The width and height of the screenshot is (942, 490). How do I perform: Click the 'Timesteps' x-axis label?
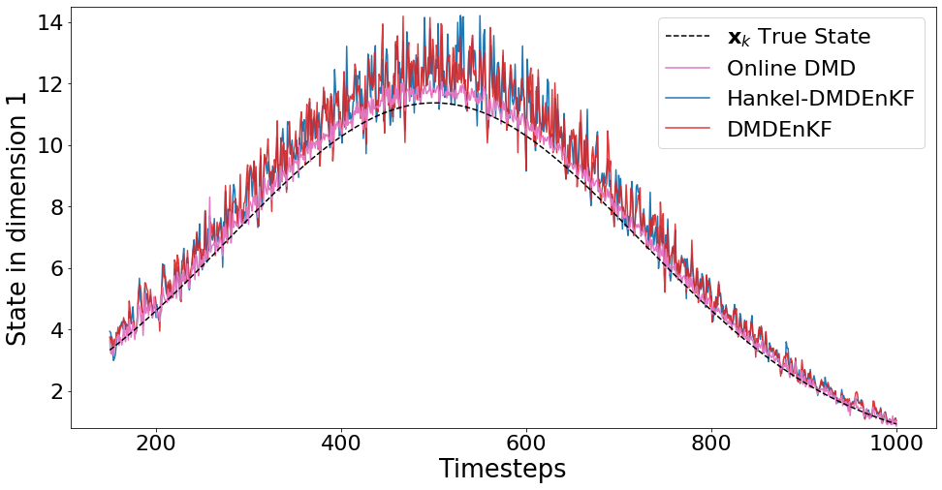coord(502,469)
